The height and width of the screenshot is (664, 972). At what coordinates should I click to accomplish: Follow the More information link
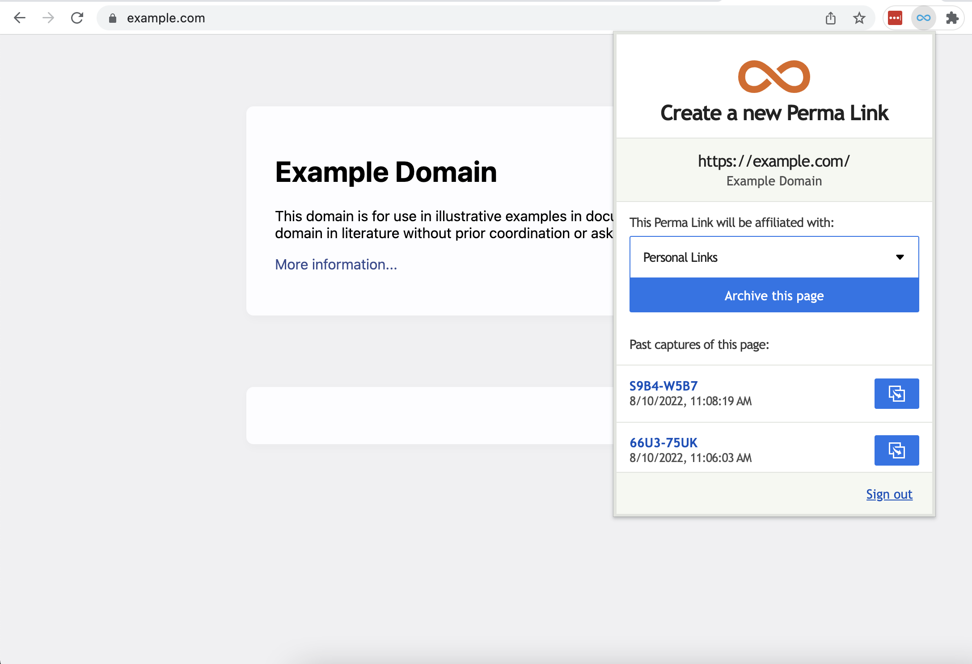coord(336,264)
